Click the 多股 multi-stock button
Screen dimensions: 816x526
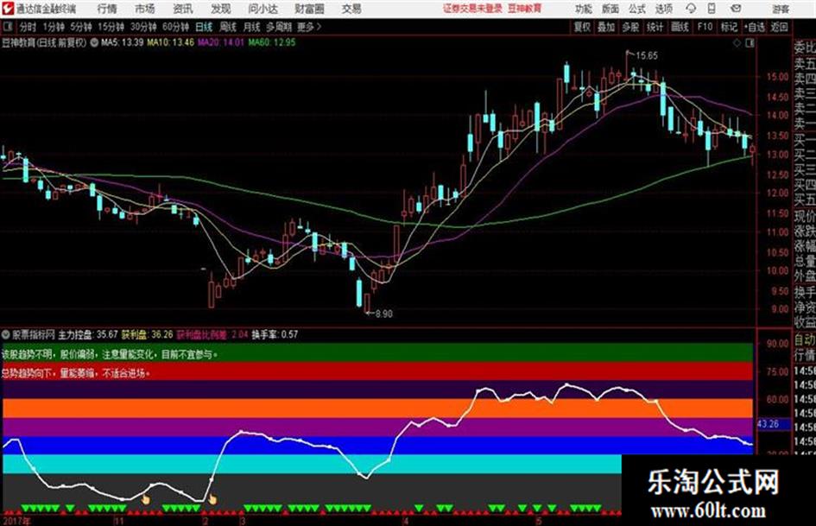coord(630,27)
